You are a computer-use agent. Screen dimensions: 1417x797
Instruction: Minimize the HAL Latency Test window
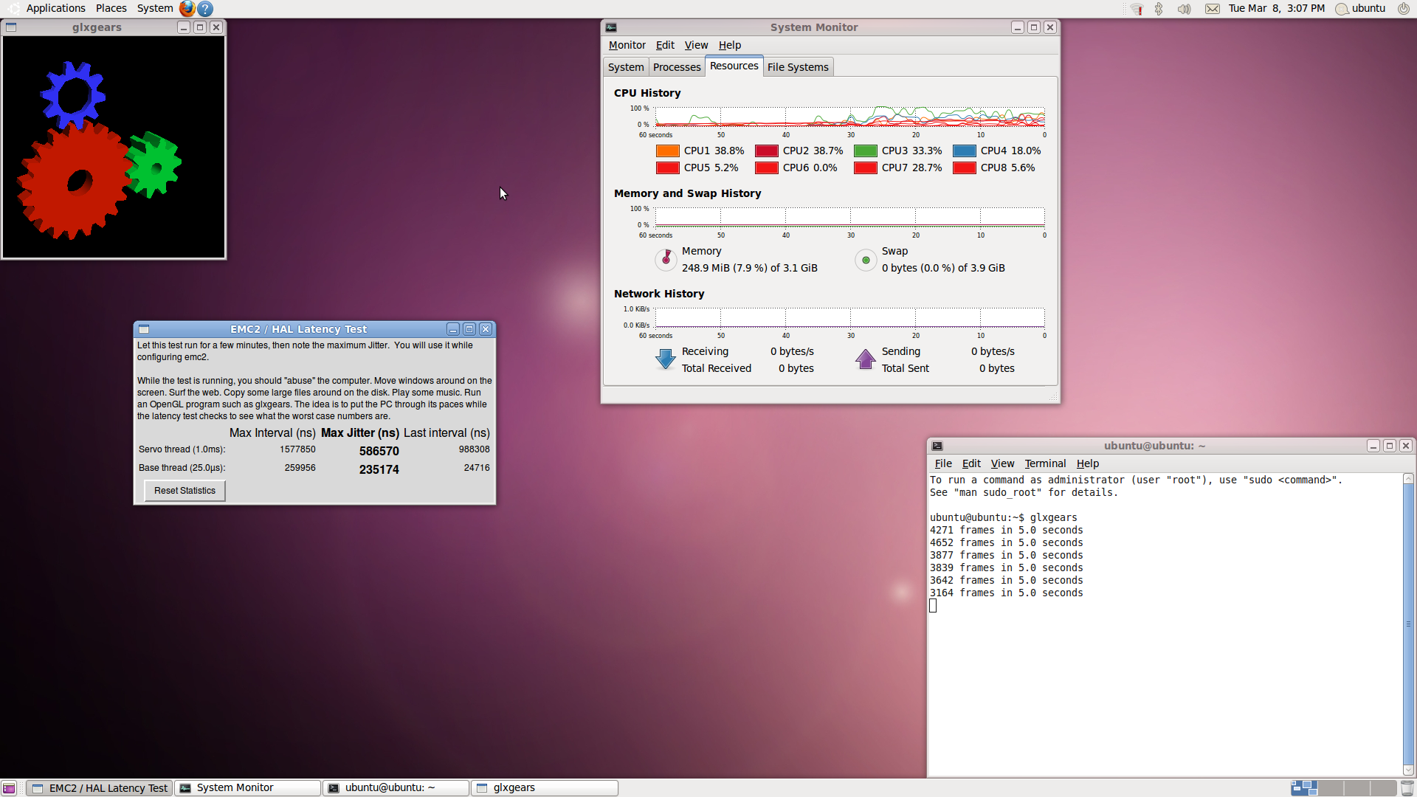(x=453, y=329)
